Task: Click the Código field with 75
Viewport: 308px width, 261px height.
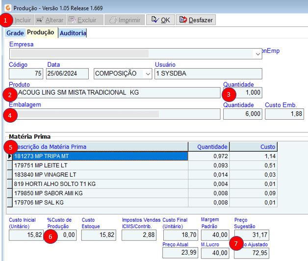Action: pos(26,74)
